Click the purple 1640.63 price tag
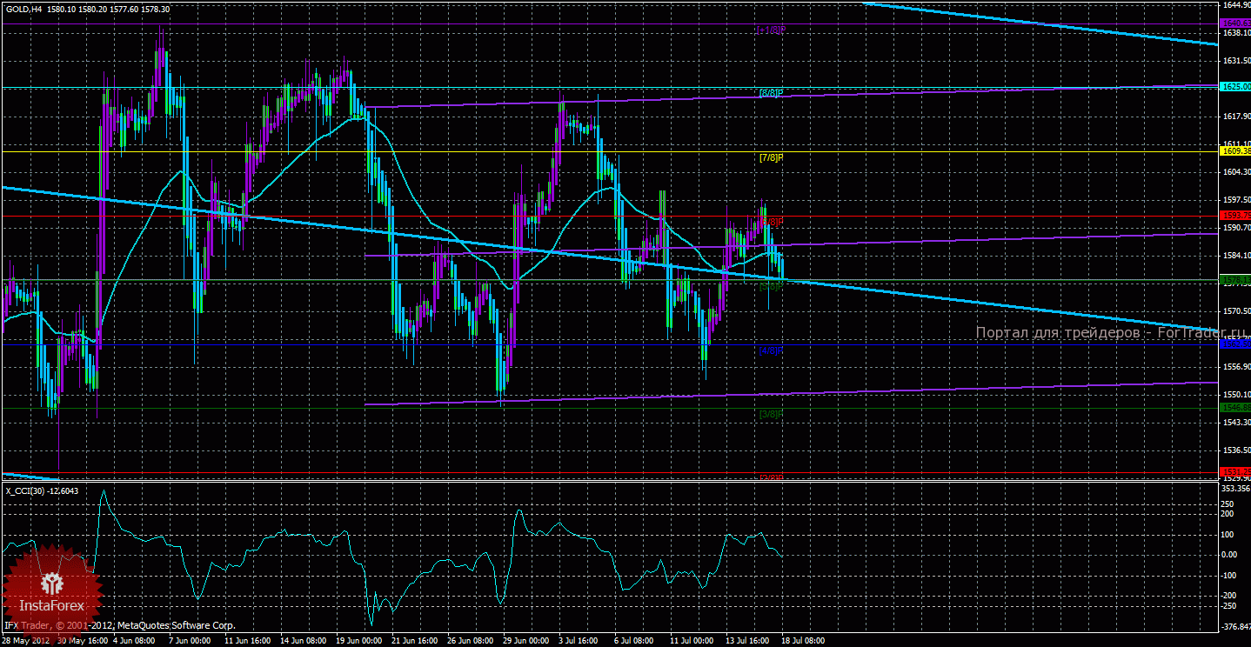The width and height of the screenshot is (1251, 647). [1234, 23]
